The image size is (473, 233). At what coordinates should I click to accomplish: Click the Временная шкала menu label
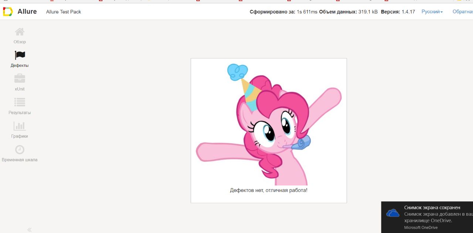point(20,160)
